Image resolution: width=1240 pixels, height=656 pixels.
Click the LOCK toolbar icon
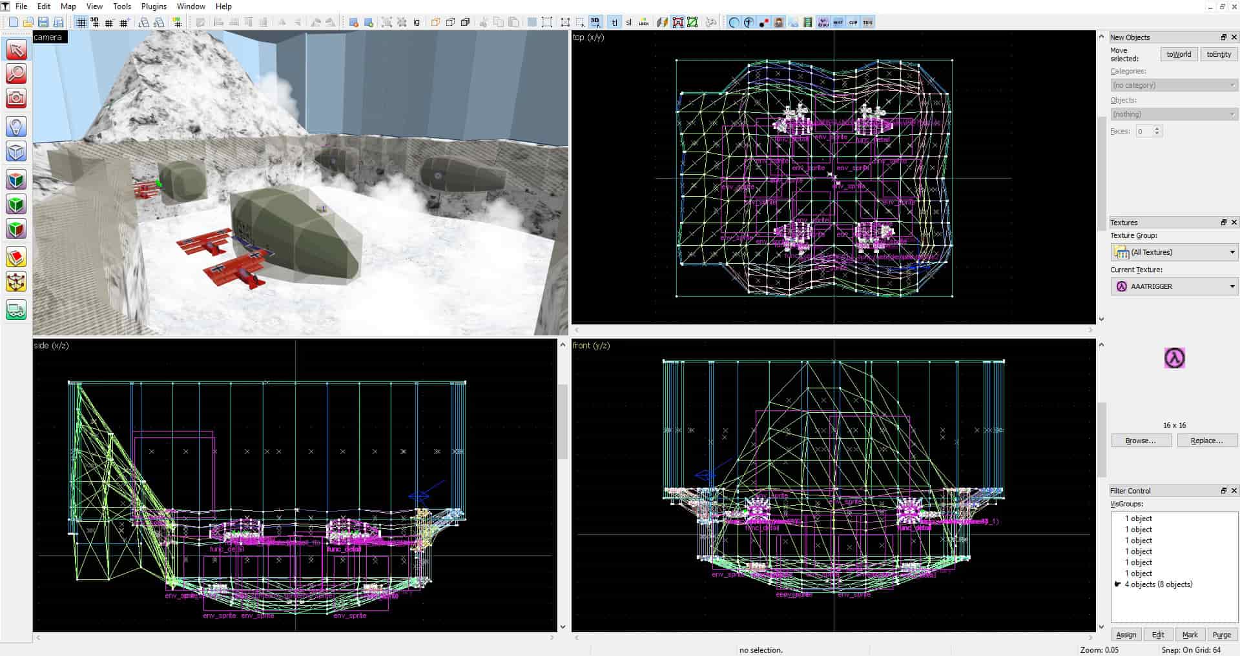[644, 23]
